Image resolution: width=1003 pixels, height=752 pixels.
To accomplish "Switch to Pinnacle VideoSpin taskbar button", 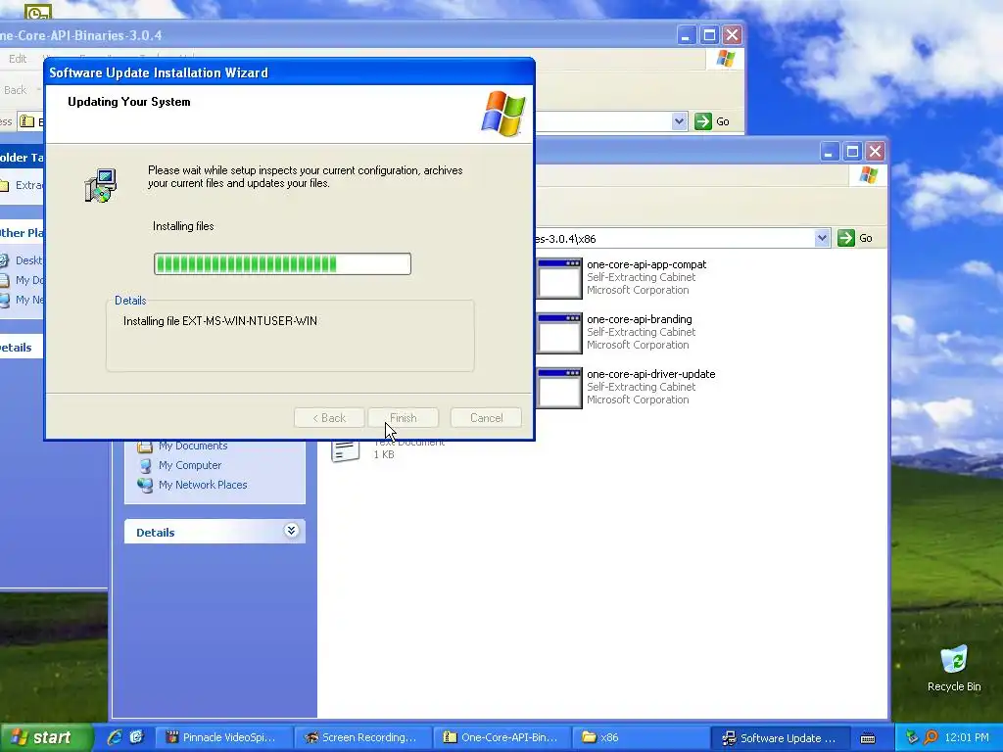I will coord(222,737).
